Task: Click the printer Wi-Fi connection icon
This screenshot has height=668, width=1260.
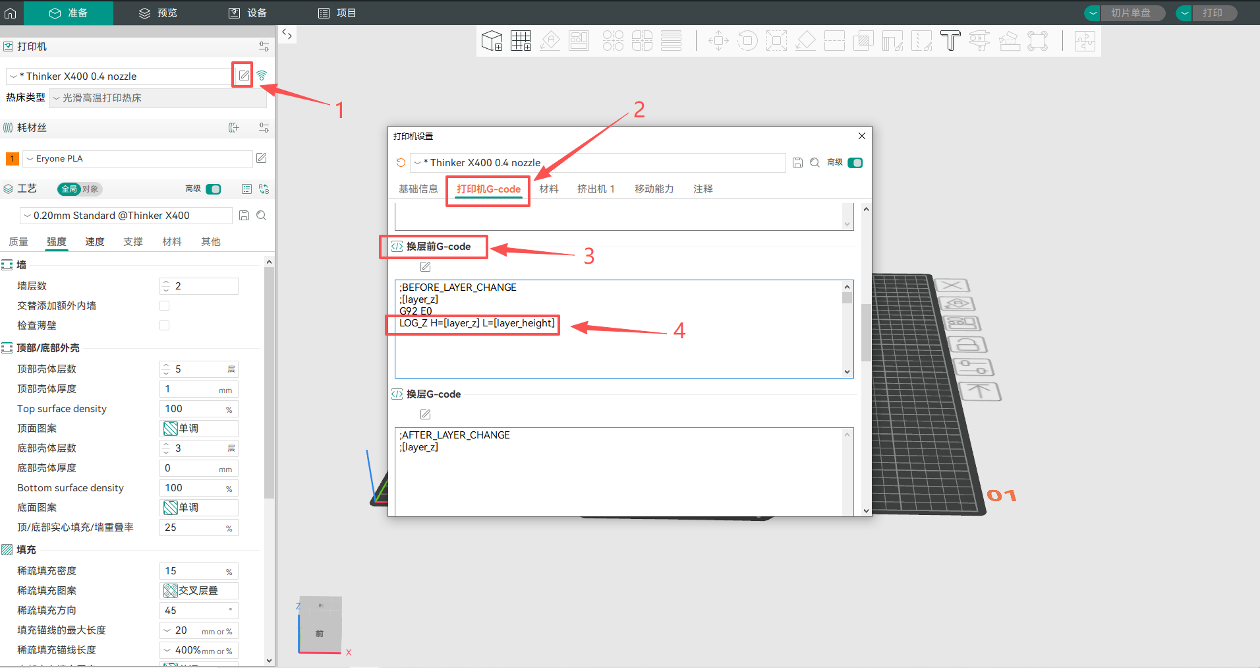Action: pos(262,76)
